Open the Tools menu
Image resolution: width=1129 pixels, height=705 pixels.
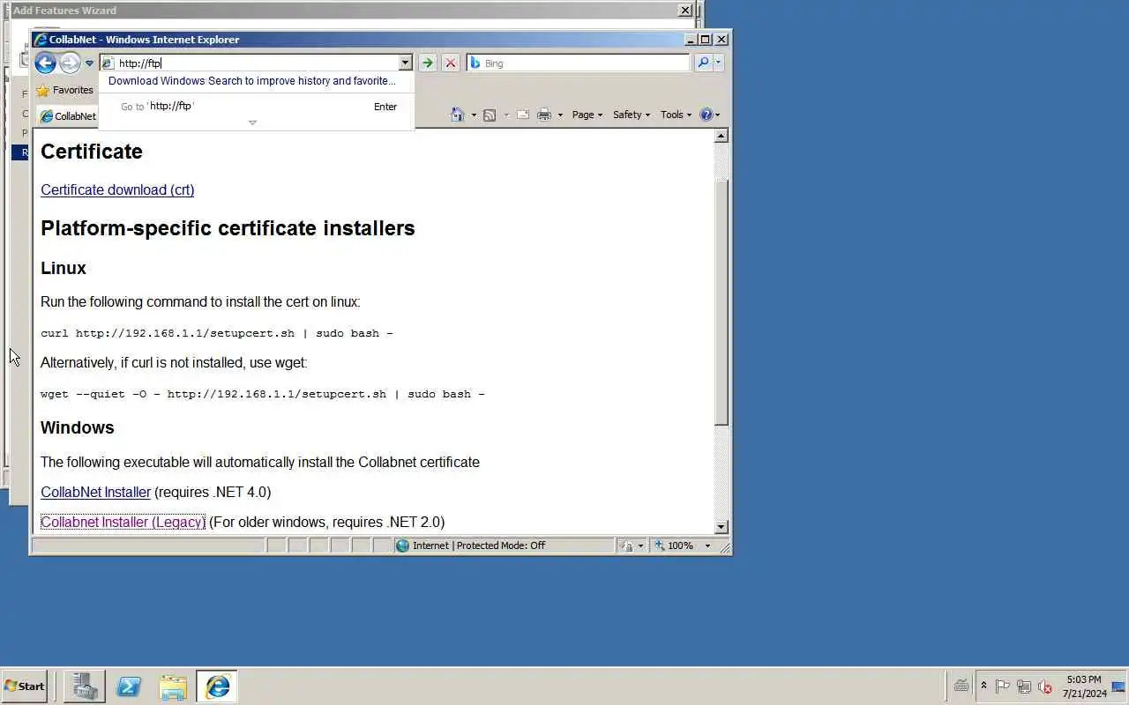676,115
